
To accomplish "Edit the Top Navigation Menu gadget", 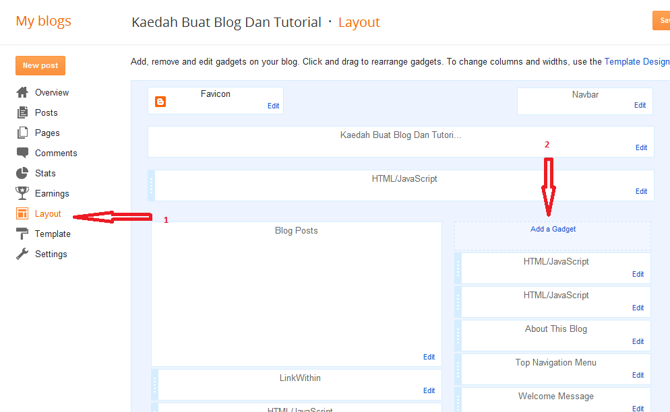I will (x=638, y=375).
